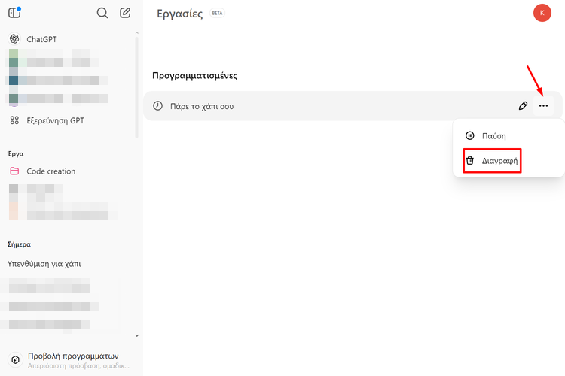
Task: Edit task with pencil icon
Action: click(x=523, y=106)
